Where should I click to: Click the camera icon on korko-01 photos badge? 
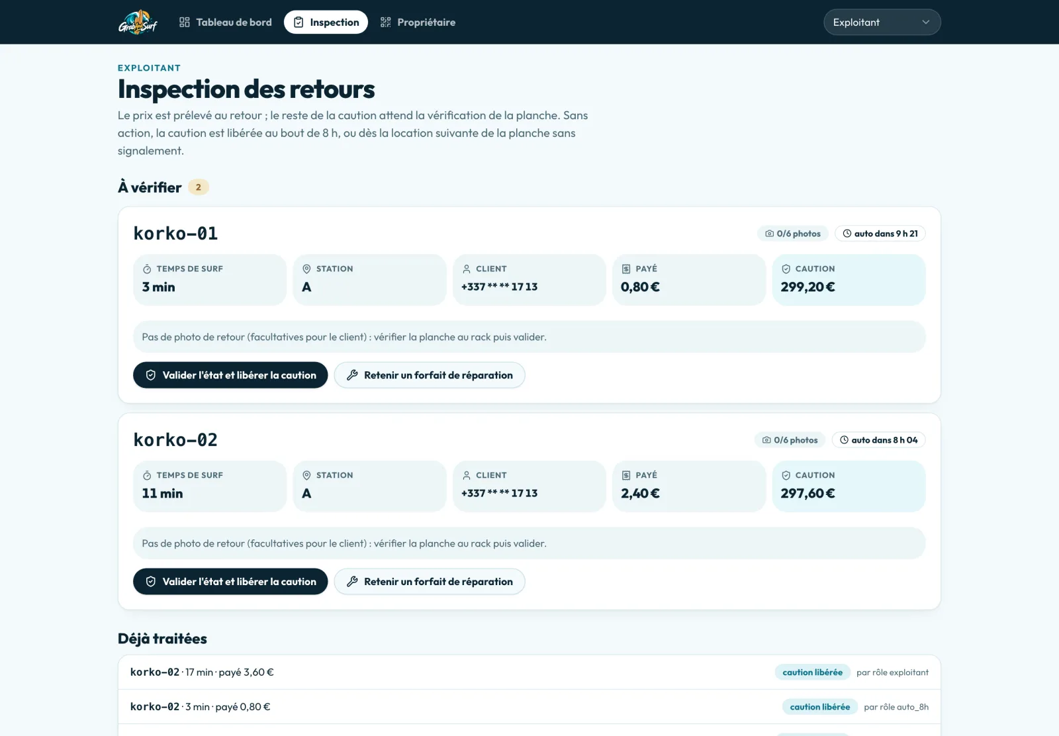point(769,234)
